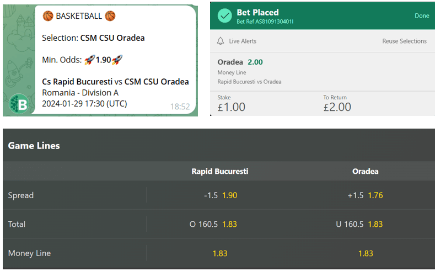The image size is (435, 271).
Task: Select Oradea spread +1.5 at 1.76
Action: coord(365,195)
